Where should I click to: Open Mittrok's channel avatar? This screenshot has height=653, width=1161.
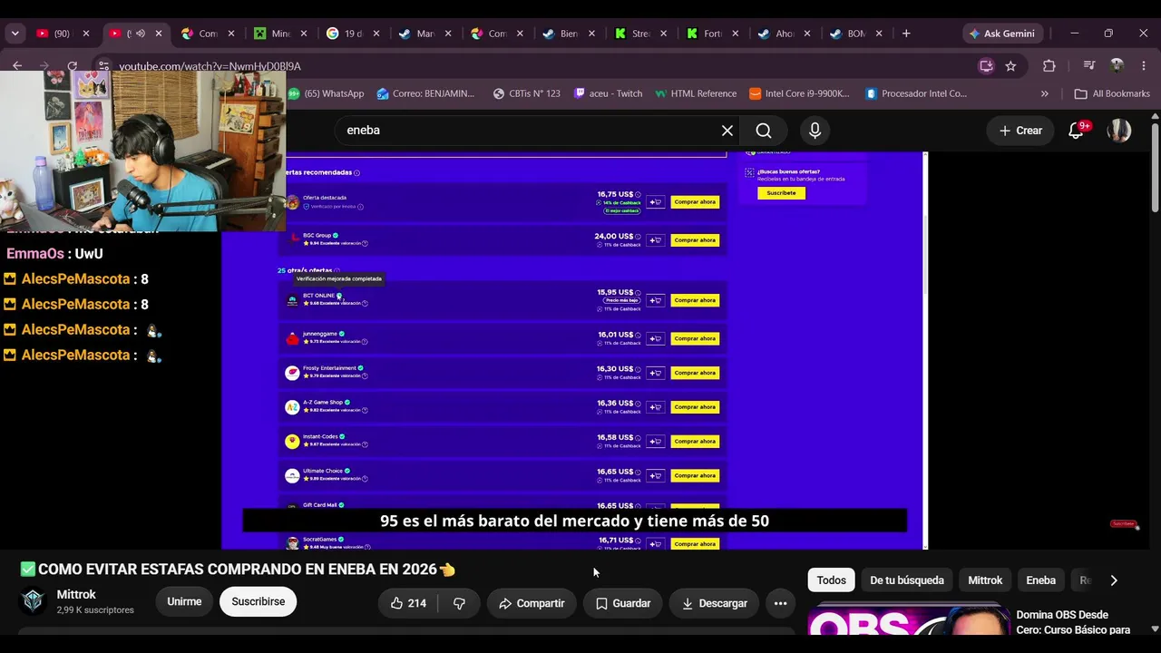pos(34,601)
